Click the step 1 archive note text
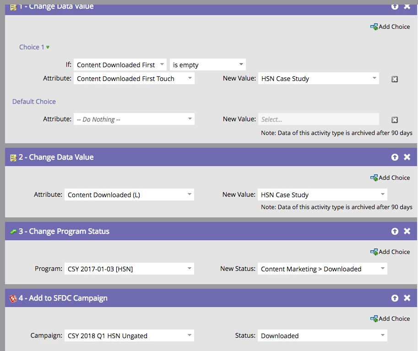 pos(337,133)
